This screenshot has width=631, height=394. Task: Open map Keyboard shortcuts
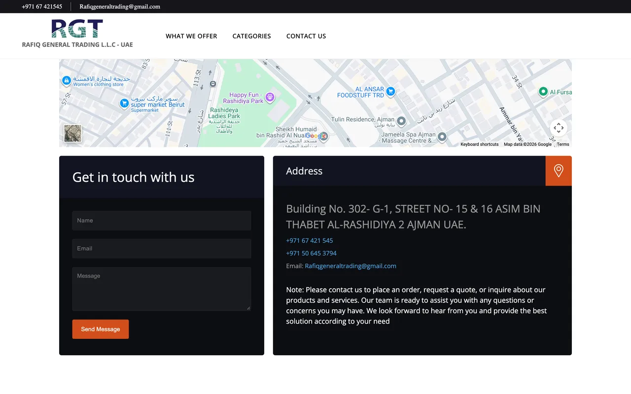pyautogui.click(x=480, y=144)
